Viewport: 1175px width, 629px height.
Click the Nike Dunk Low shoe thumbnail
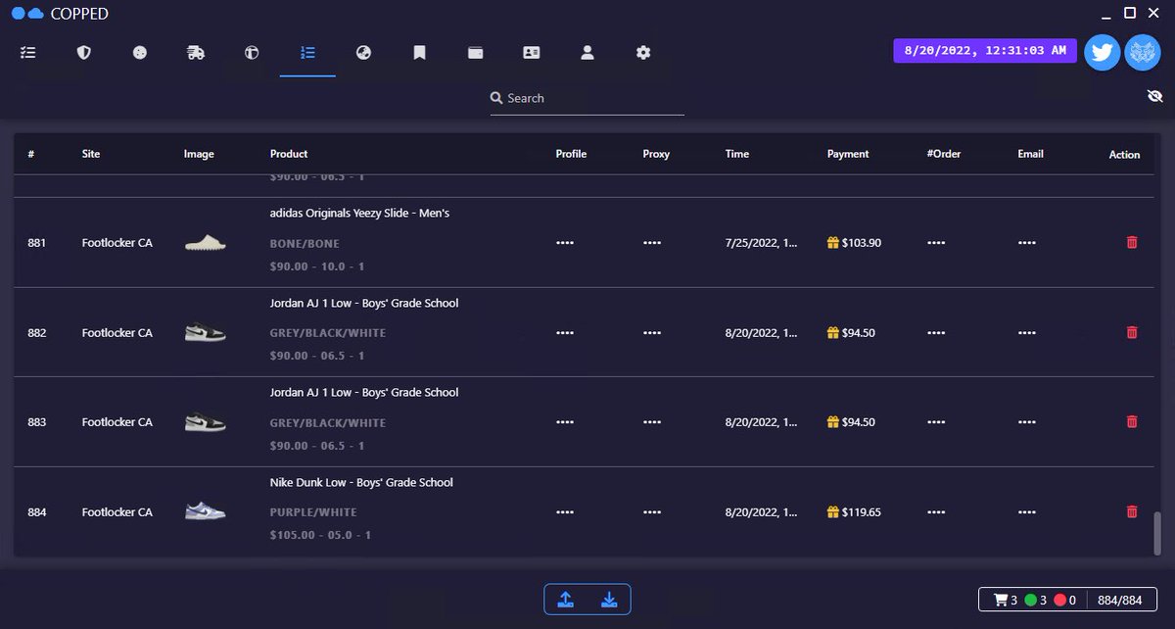click(206, 511)
